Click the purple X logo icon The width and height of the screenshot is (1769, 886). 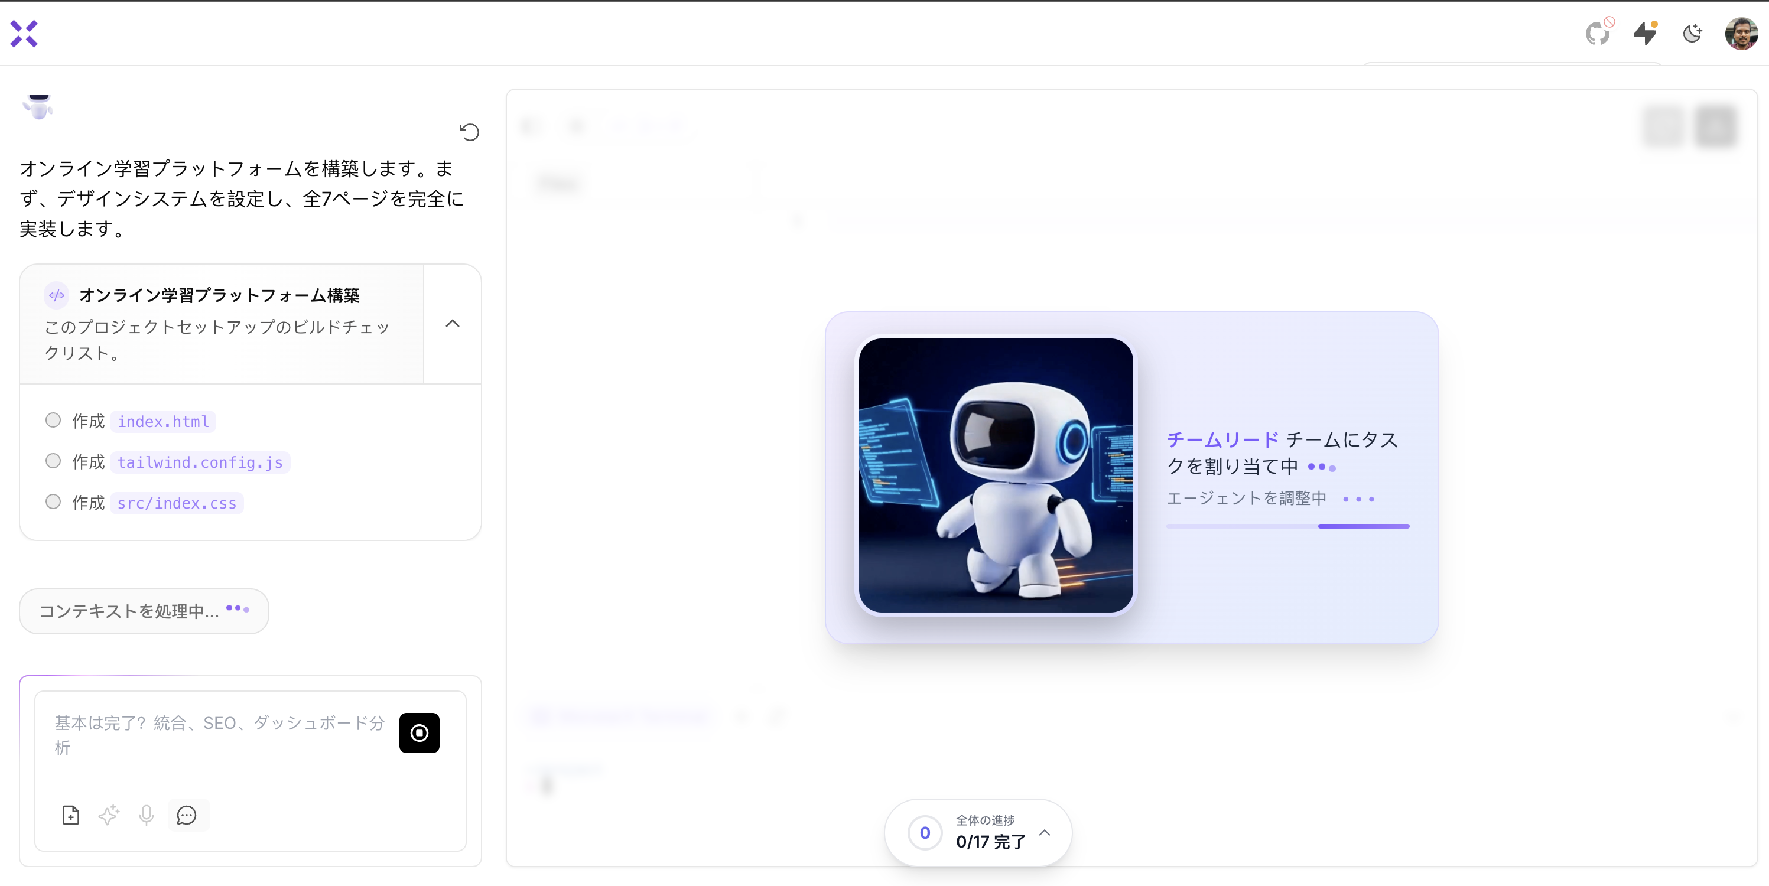24,34
